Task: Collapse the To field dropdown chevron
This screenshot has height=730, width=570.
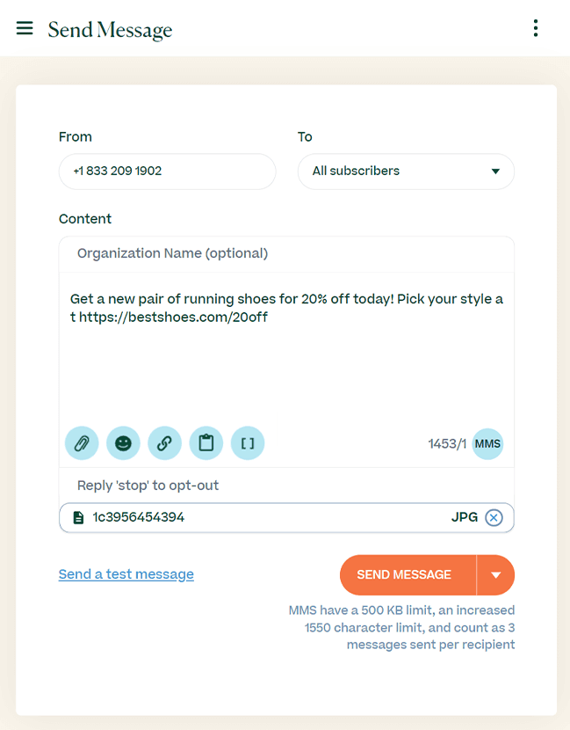Action: pyautogui.click(x=496, y=171)
